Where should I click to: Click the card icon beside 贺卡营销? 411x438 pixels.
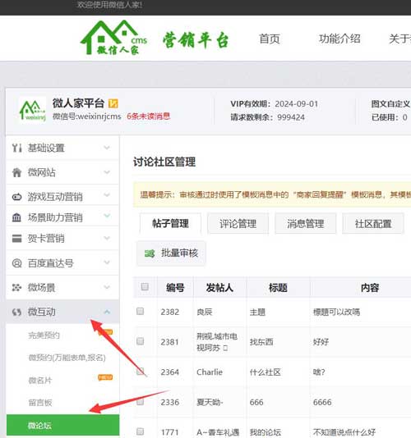[x=16, y=238]
